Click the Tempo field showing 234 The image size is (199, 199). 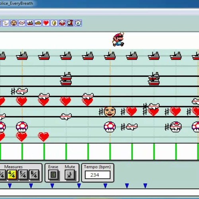[x=98, y=175]
